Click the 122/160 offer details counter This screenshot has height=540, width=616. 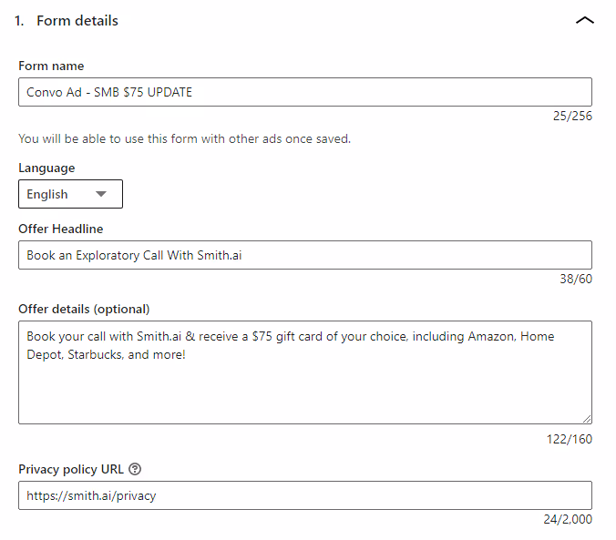pyautogui.click(x=570, y=439)
